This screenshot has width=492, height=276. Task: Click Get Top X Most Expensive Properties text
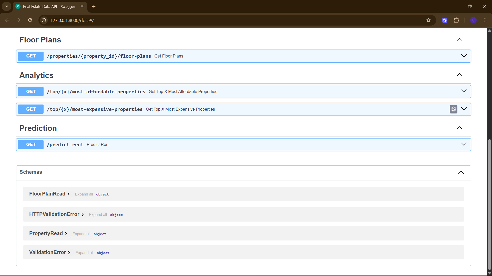pos(180,109)
